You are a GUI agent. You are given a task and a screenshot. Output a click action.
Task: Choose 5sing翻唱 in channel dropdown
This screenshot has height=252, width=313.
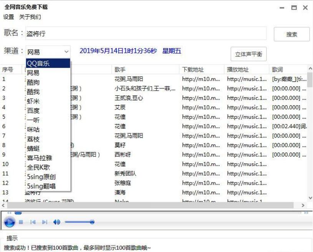pos(48,186)
